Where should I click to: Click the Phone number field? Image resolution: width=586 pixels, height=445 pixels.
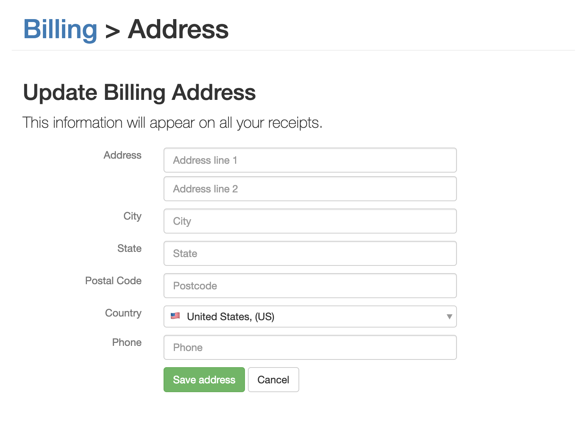coord(310,347)
